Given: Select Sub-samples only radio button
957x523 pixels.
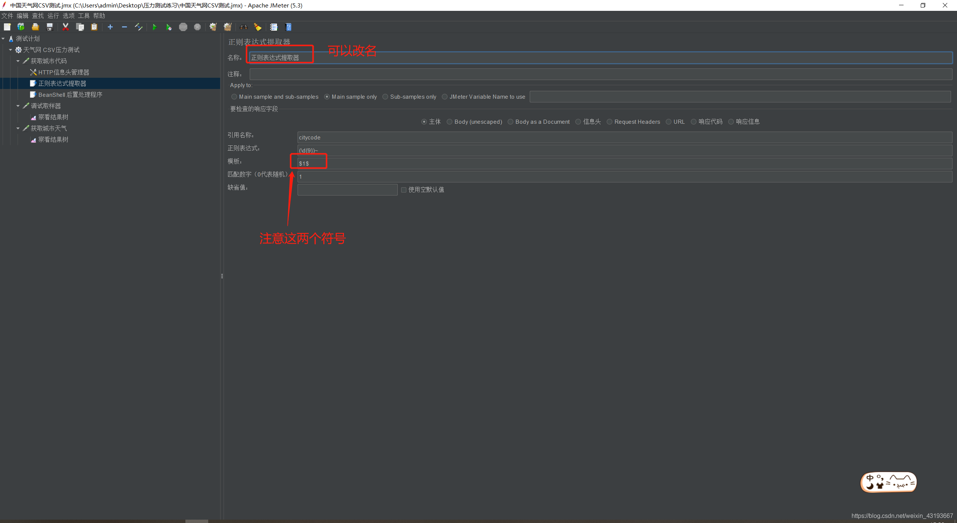Looking at the screenshot, I should [385, 97].
